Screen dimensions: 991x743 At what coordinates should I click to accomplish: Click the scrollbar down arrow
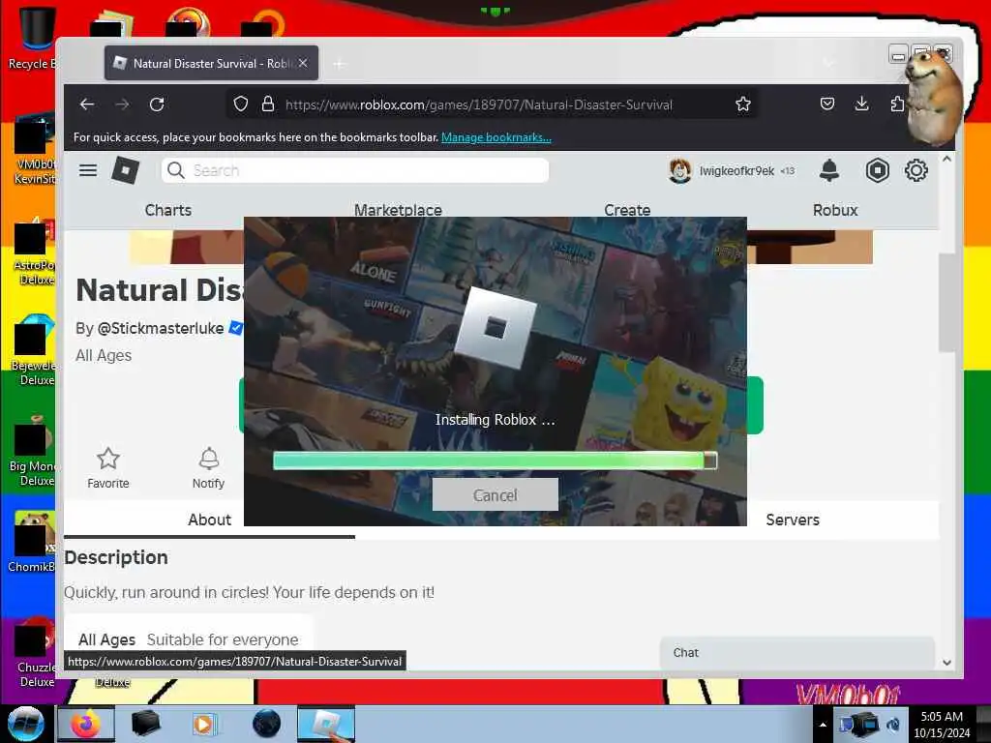(946, 662)
